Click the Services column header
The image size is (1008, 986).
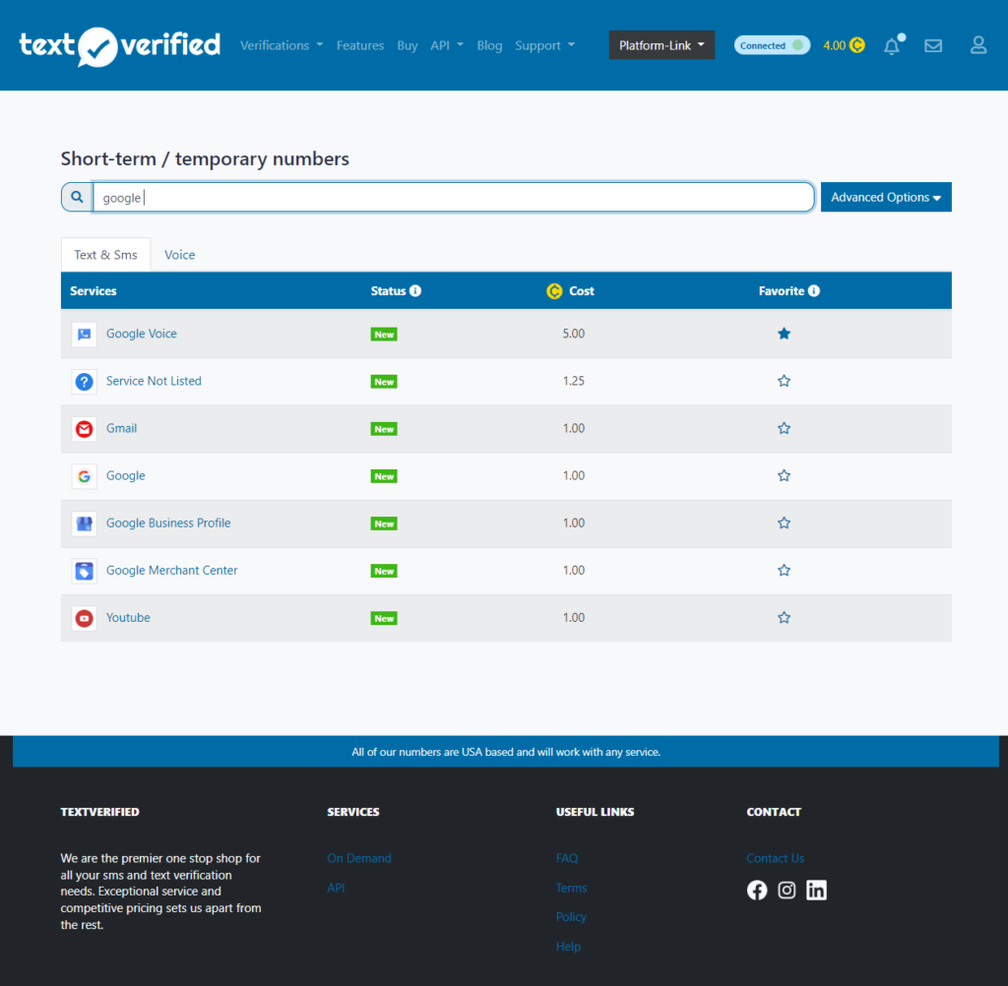[94, 290]
